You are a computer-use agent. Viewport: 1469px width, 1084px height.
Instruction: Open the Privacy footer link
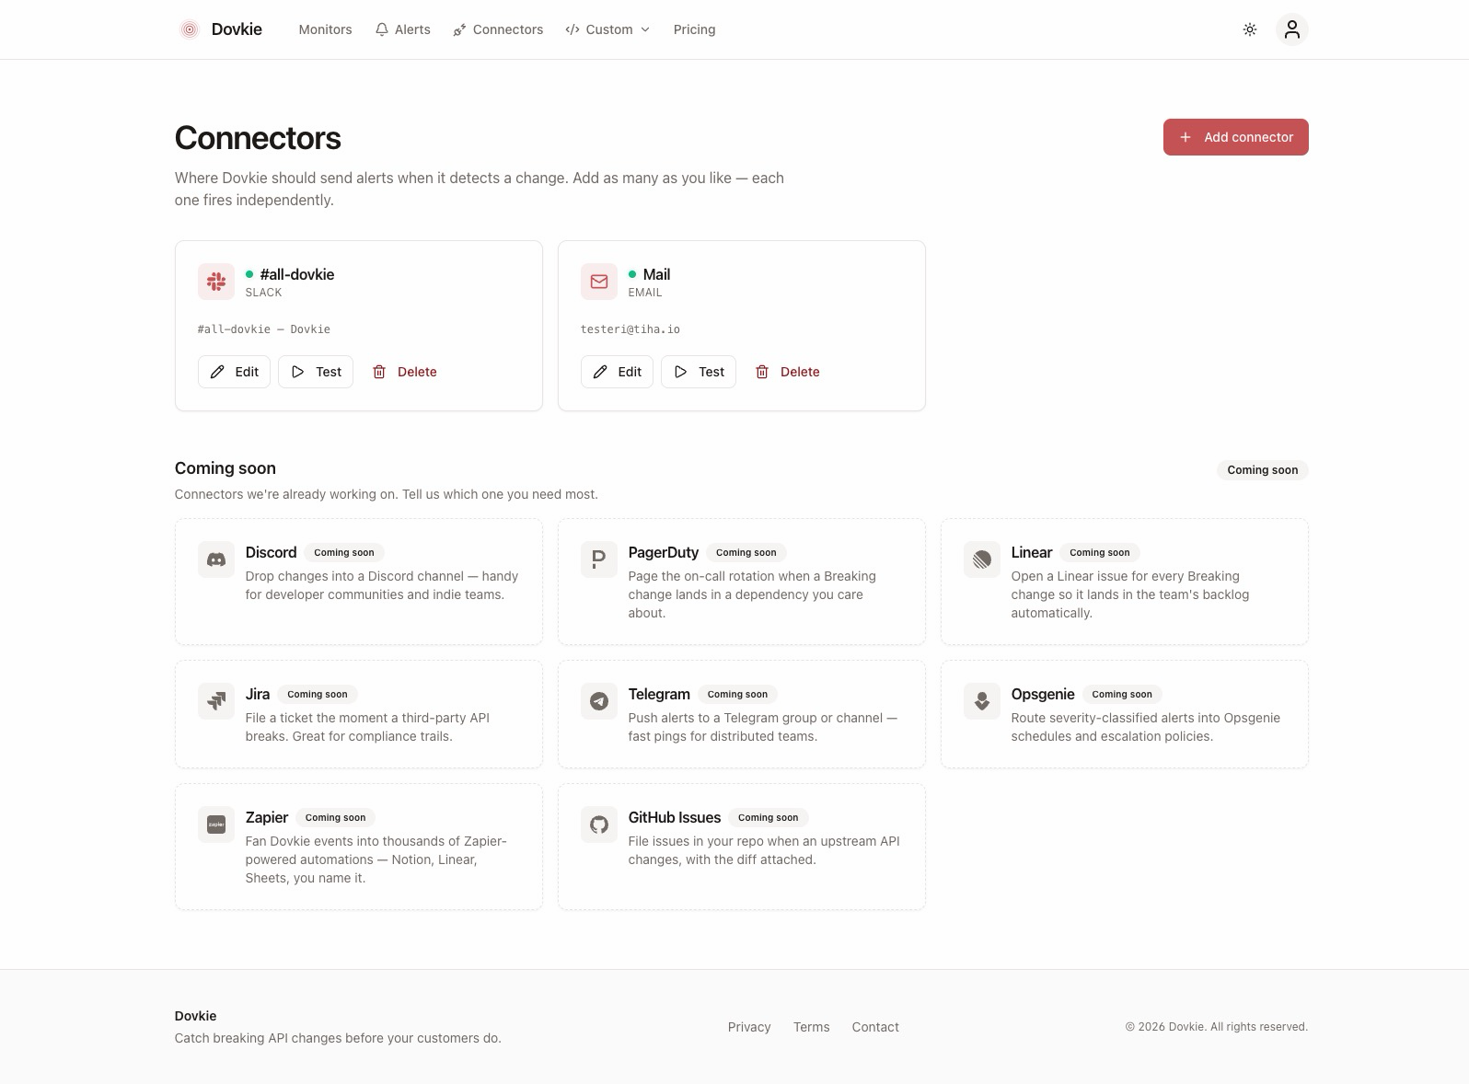(x=749, y=1027)
